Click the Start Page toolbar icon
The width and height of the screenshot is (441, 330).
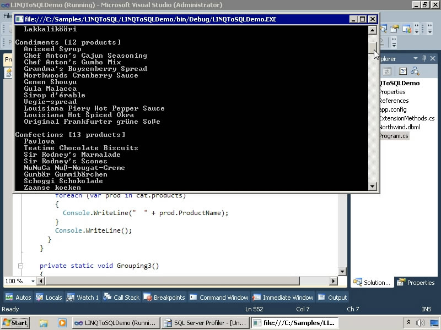pyautogui.click(x=407, y=29)
